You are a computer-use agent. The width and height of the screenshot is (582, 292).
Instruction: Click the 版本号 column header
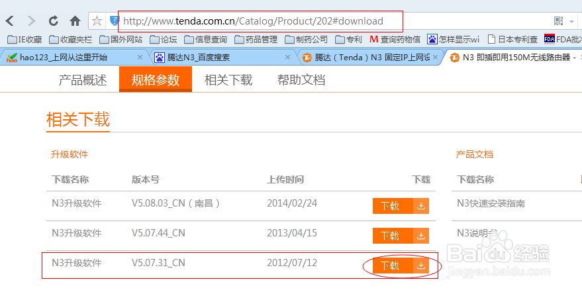pos(146,179)
